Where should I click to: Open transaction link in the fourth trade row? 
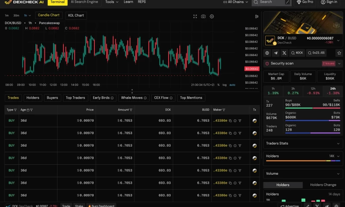tap(254, 158)
